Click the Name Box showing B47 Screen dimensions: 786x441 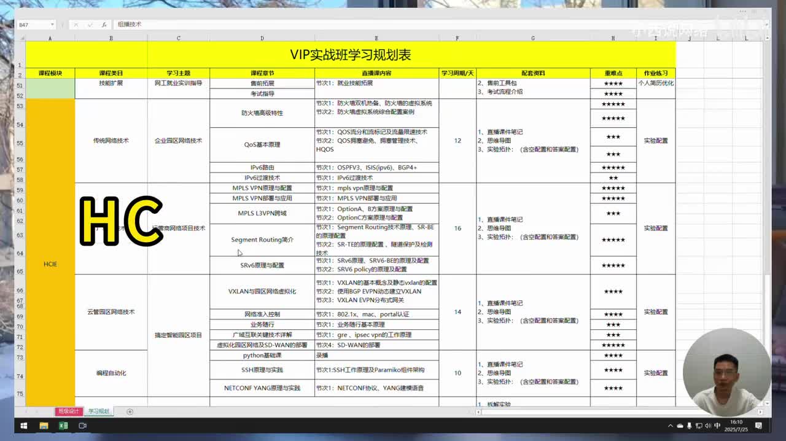click(x=33, y=25)
